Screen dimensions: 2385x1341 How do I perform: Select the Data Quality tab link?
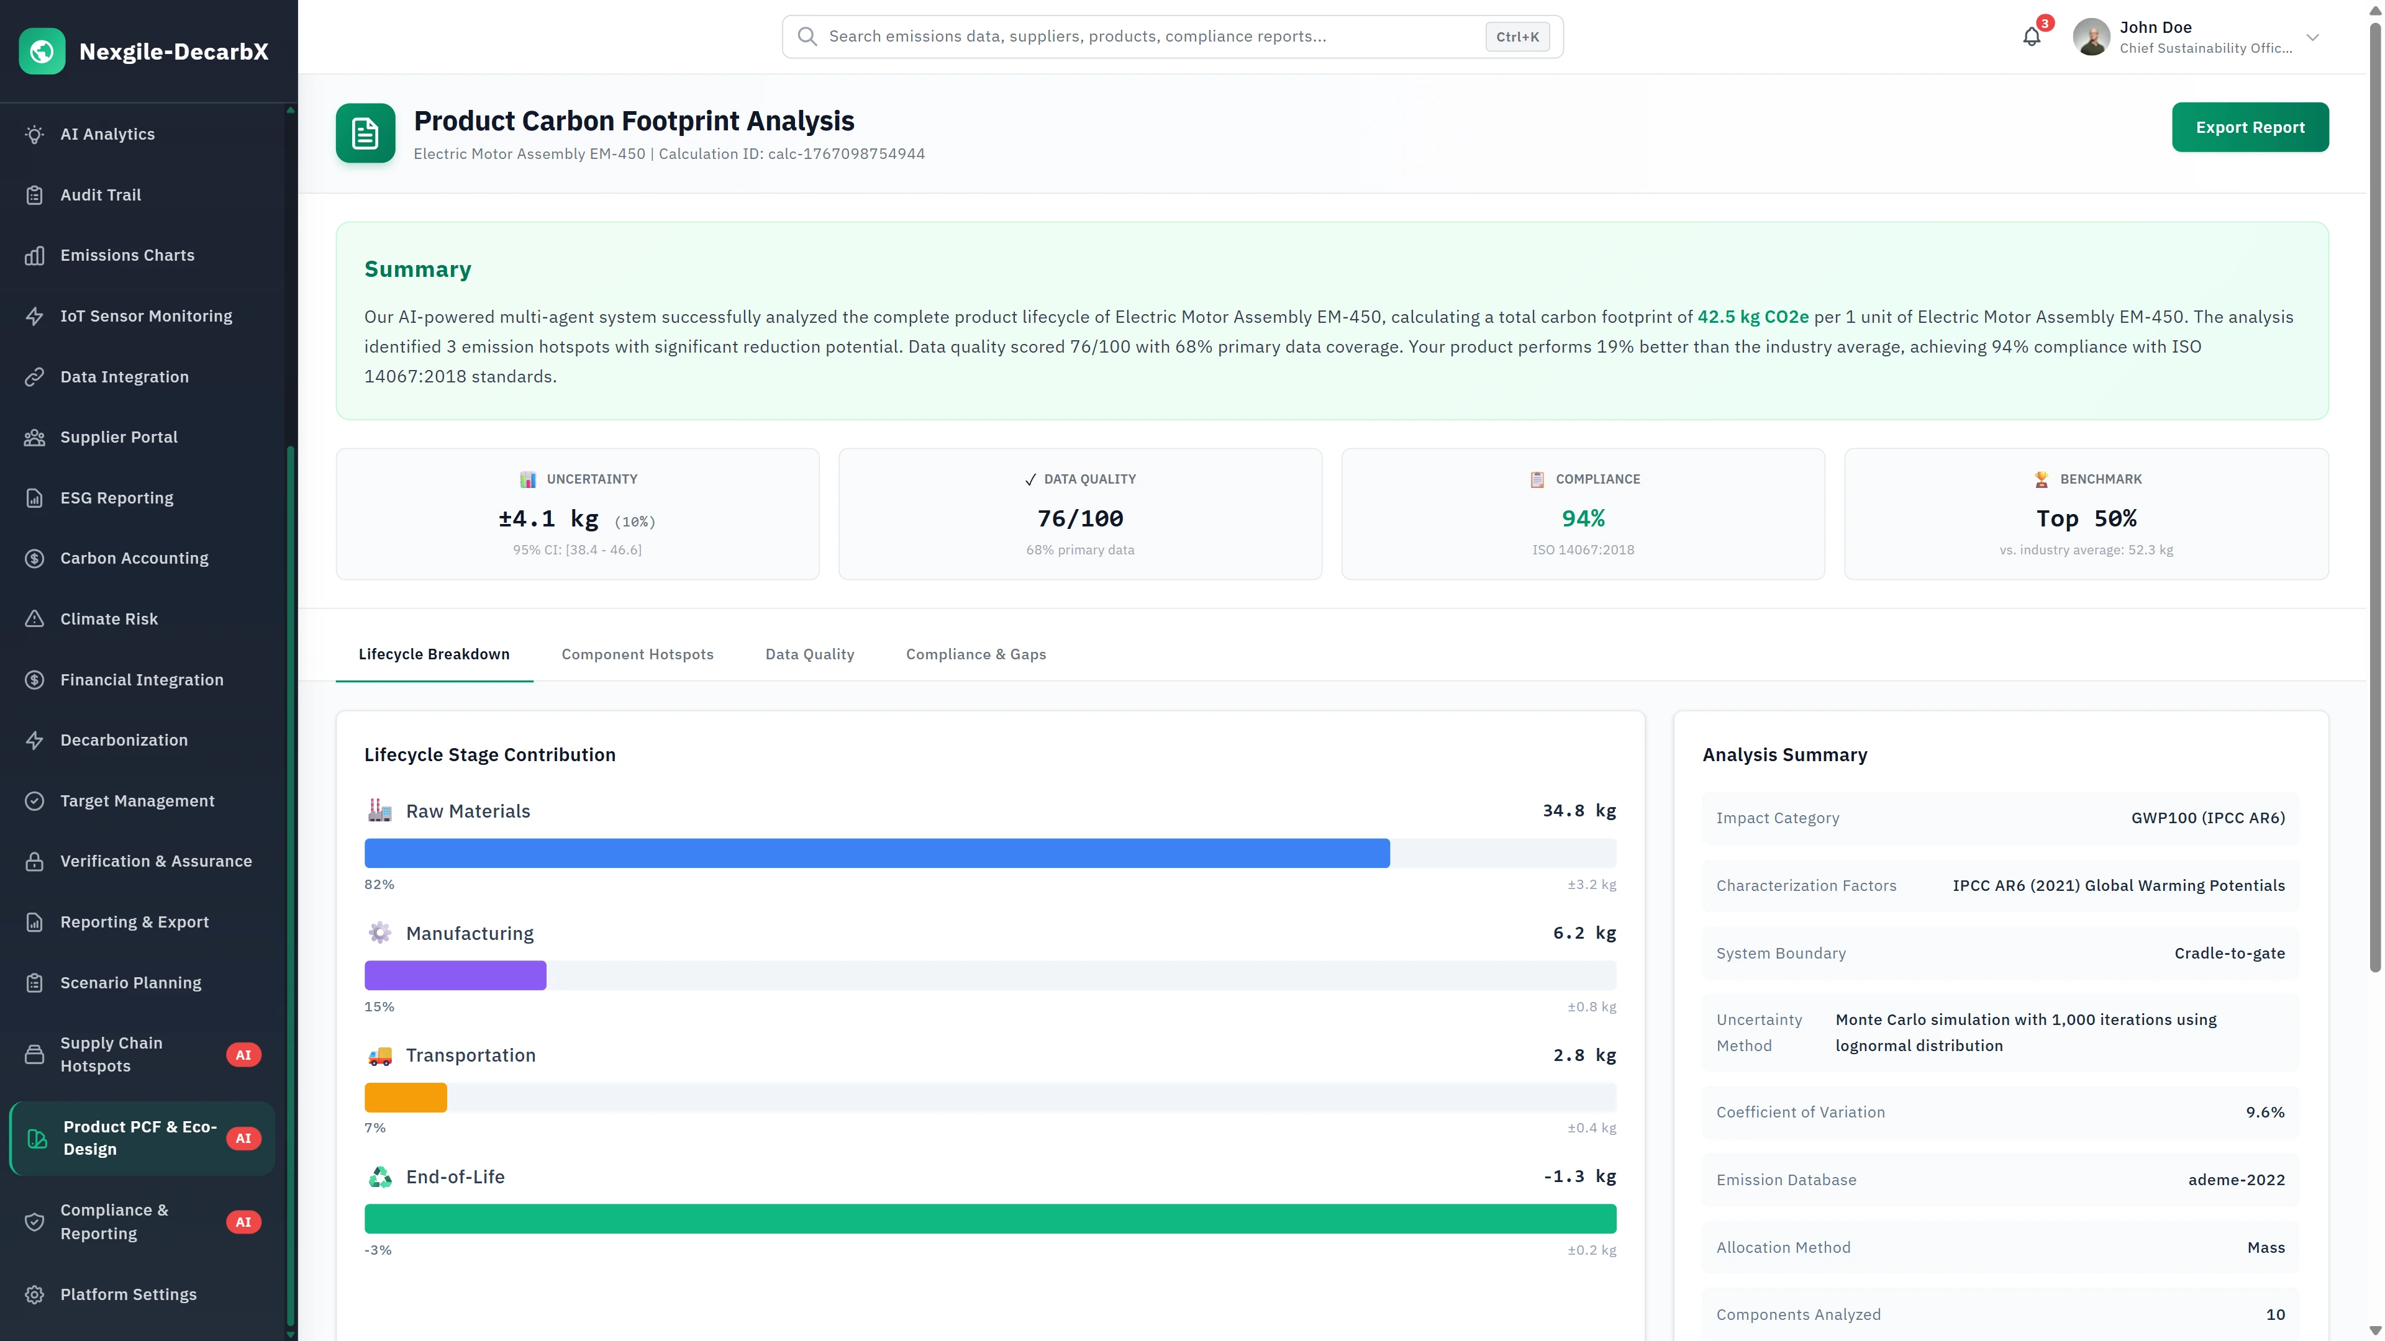point(809,654)
